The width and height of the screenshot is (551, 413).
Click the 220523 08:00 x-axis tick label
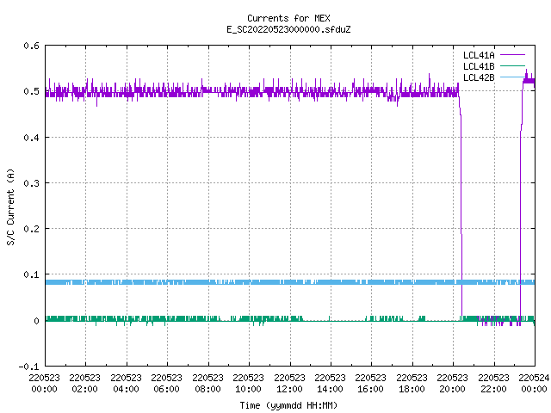click(208, 384)
